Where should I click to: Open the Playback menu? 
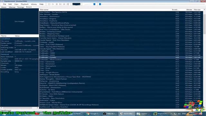24,4
